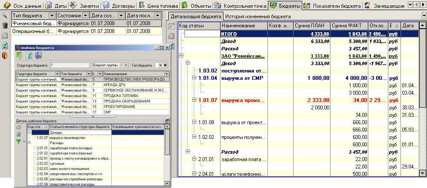Click the trash can delete icon
This screenshot has height=188, width=427.
5,25
